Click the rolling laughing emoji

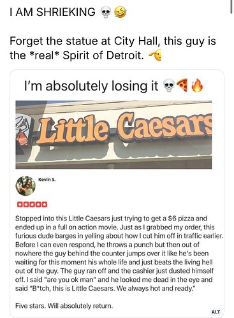[121, 12]
